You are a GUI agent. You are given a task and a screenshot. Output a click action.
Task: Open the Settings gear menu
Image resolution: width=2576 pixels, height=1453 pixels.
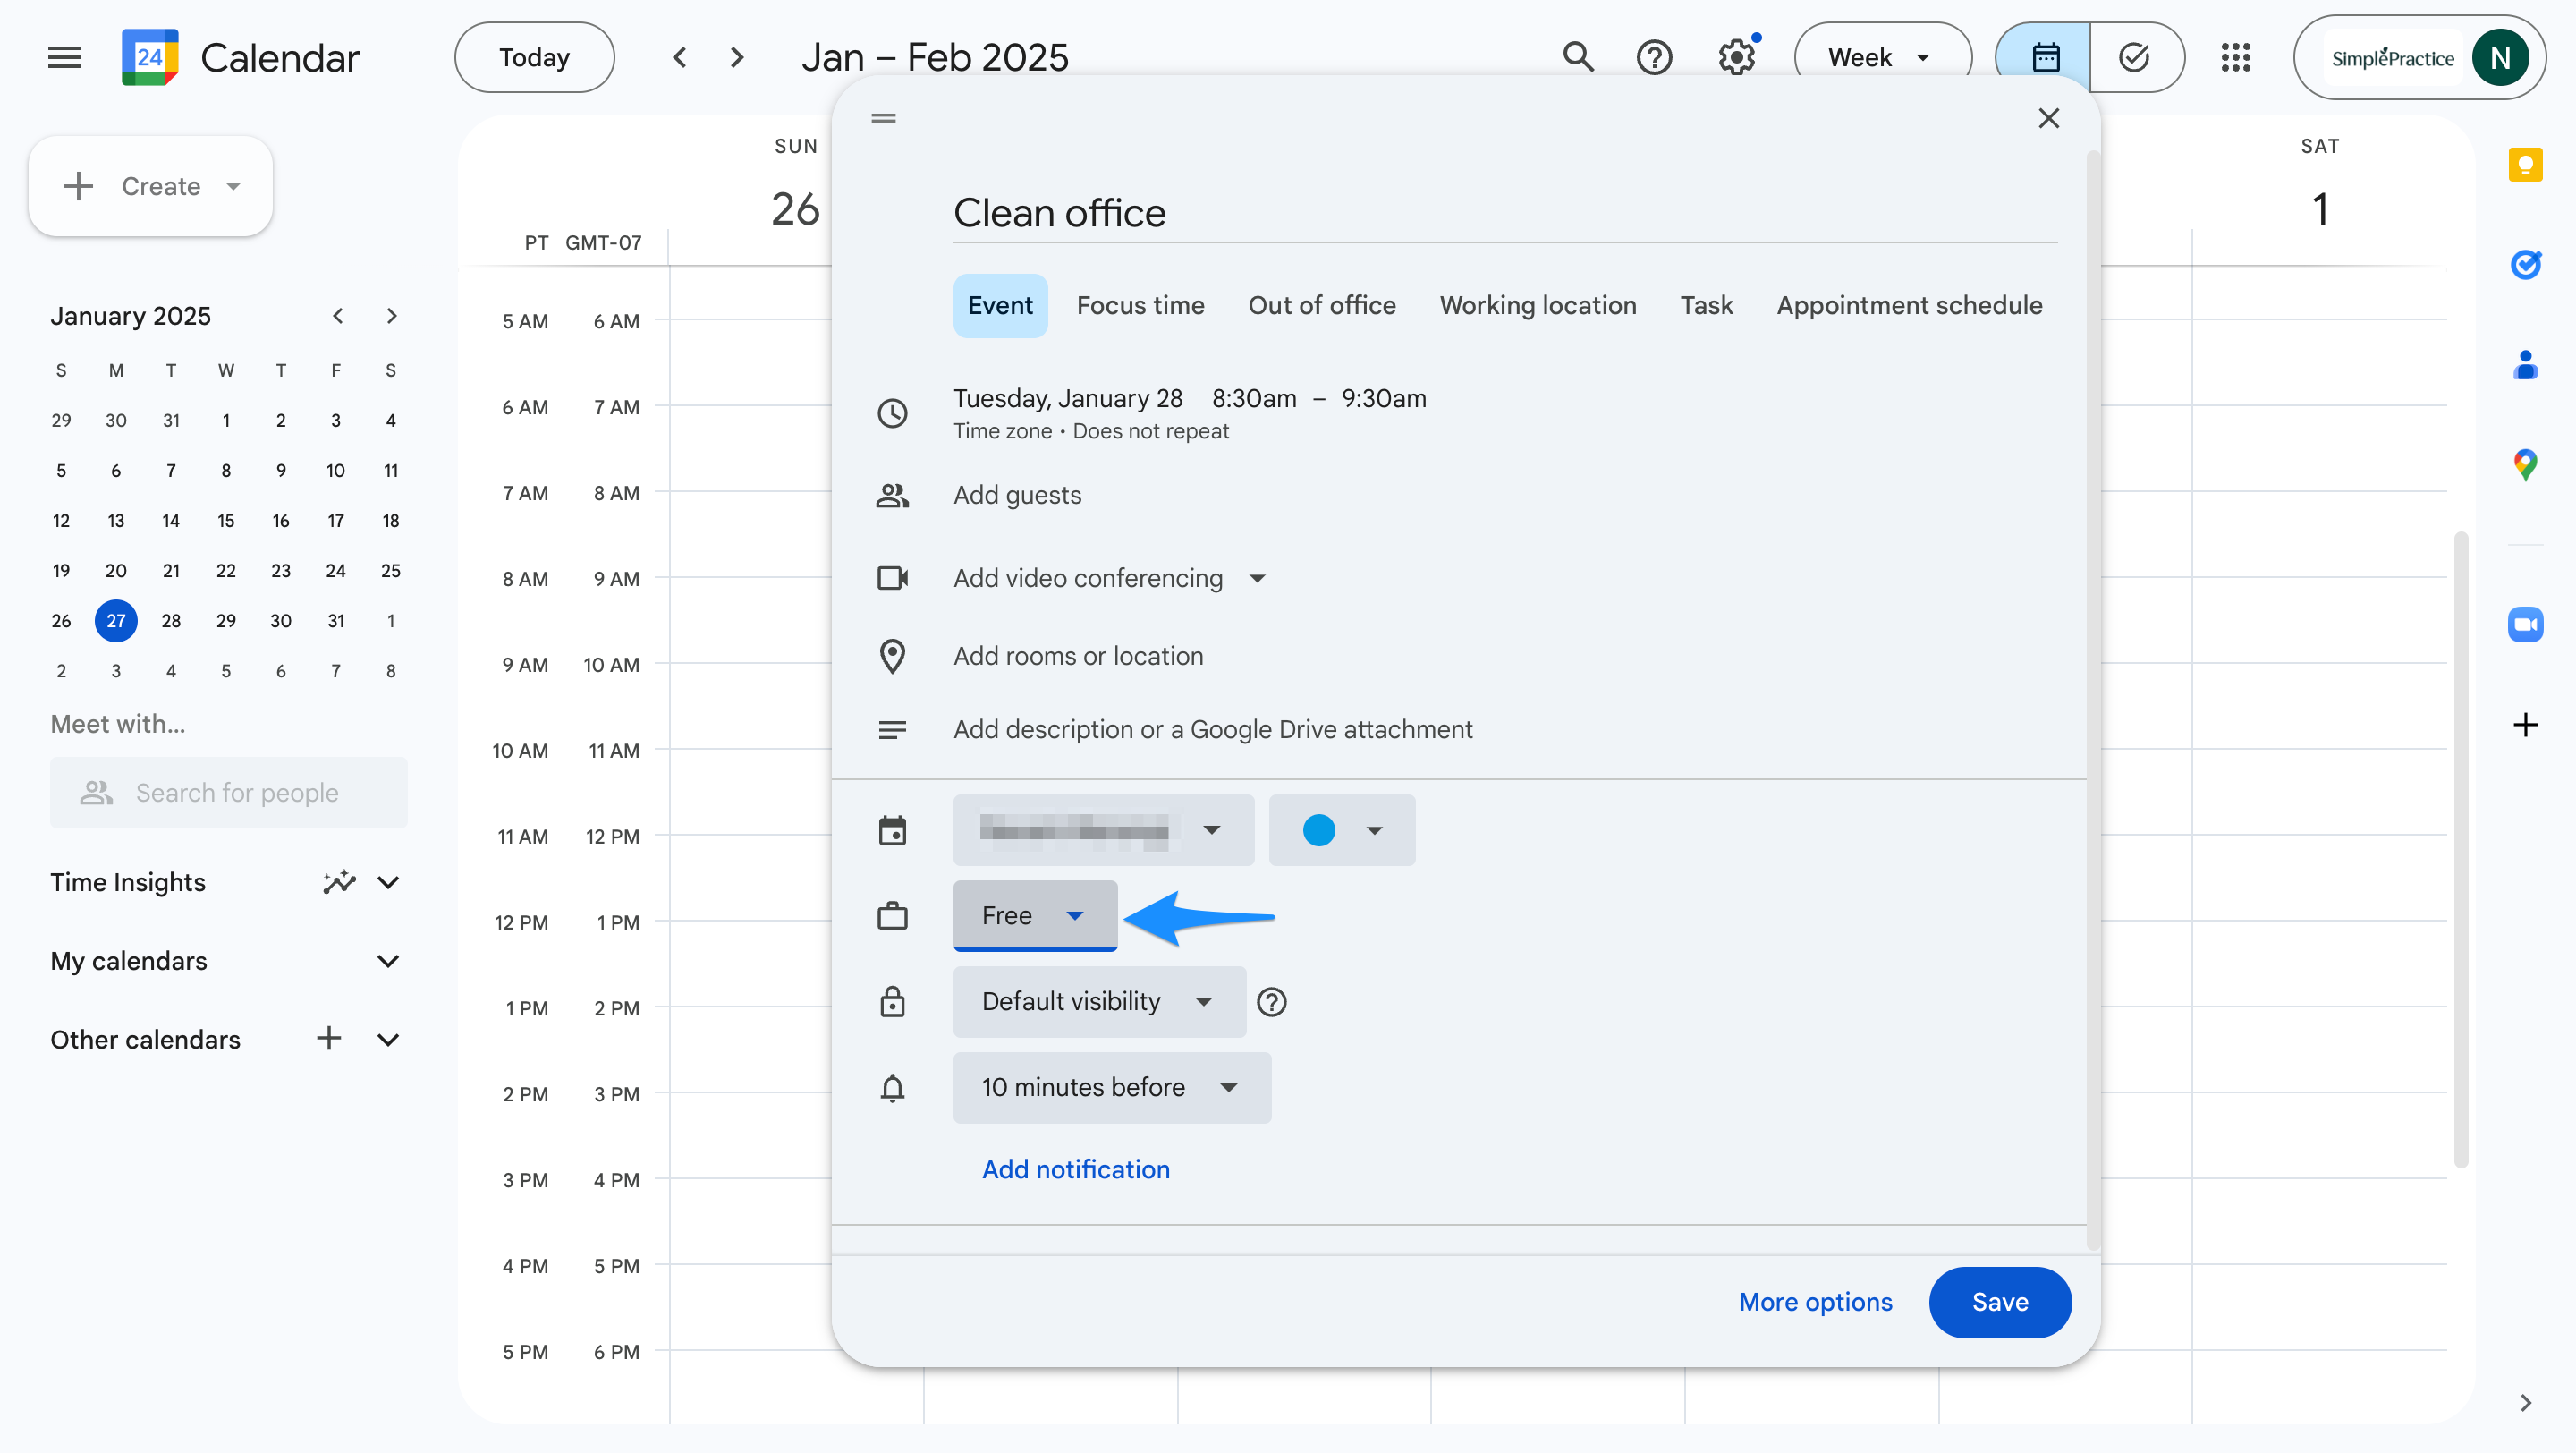[1737, 57]
